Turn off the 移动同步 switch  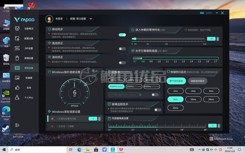pos(122,35)
